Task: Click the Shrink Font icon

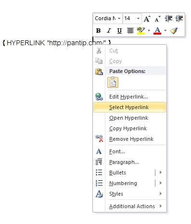Action: [157, 19]
